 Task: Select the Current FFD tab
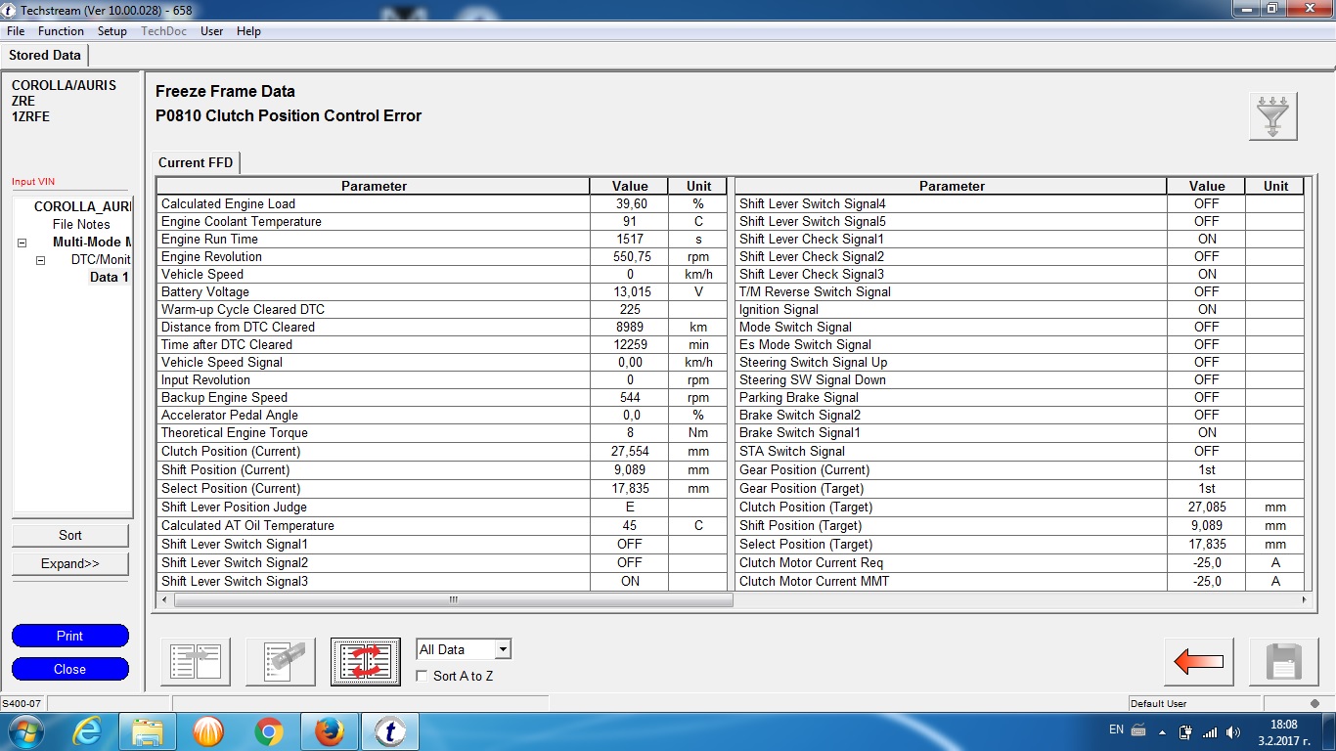tap(196, 162)
